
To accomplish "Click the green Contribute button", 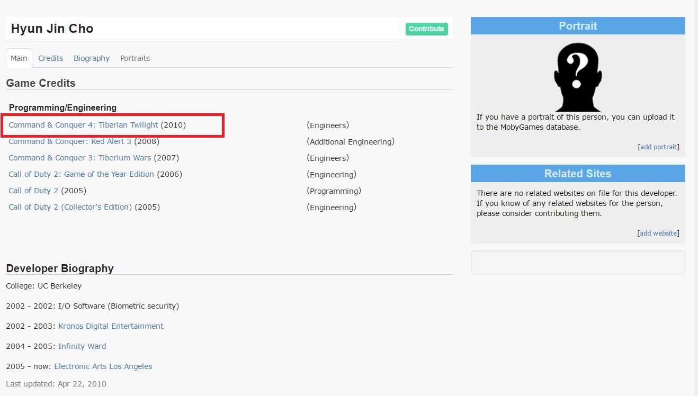I will 426,29.
